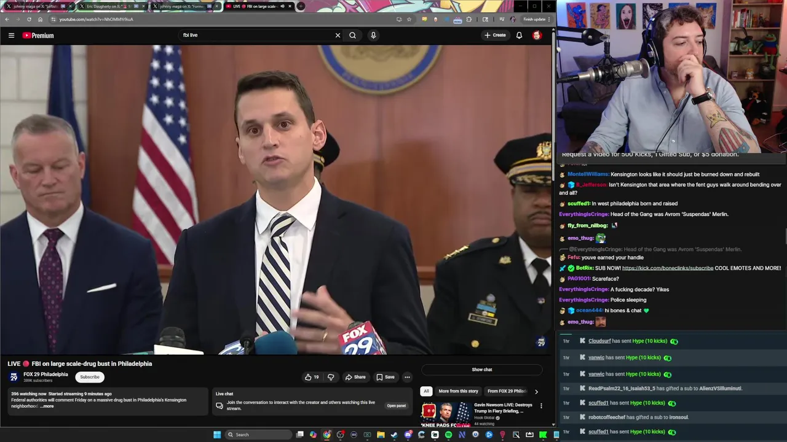Image resolution: width=787 pixels, height=442 pixels.
Task: Click the 'Finish update' browser button
Action: point(537,19)
